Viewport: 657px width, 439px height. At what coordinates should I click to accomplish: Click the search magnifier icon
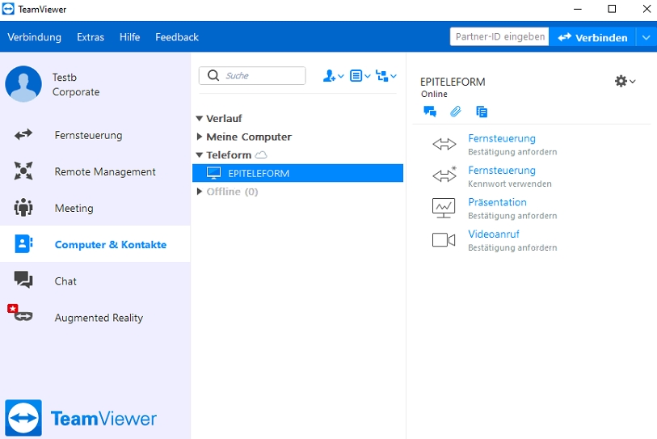click(x=213, y=75)
